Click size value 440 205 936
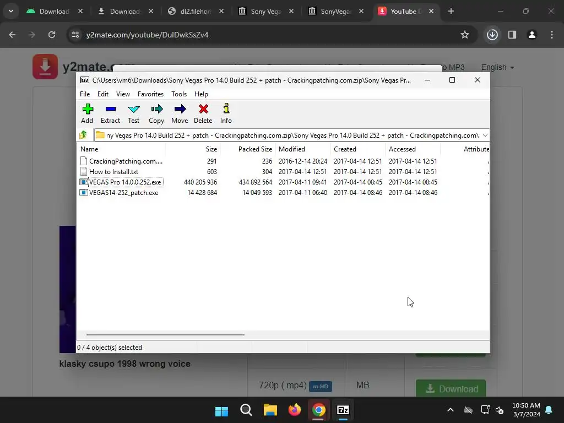This screenshot has height=423, width=564. 200,182
